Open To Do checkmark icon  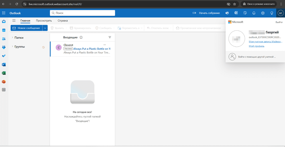(x=4, y=56)
